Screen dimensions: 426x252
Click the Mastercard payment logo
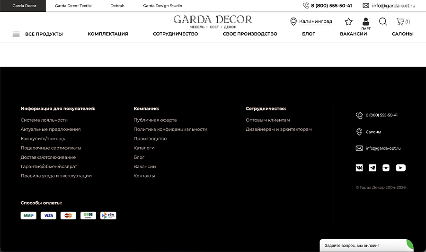(68, 216)
